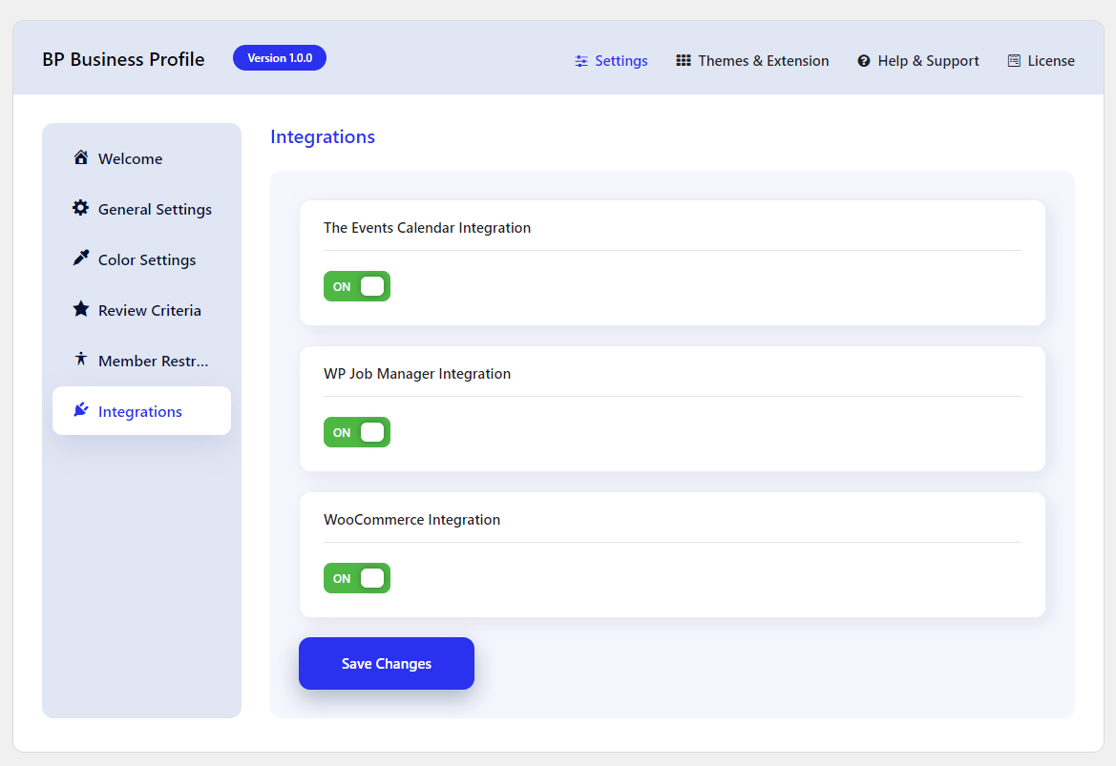The height and width of the screenshot is (766, 1116).
Task: Click the WooCommerce Integration label
Action: (x=411, y=520)
